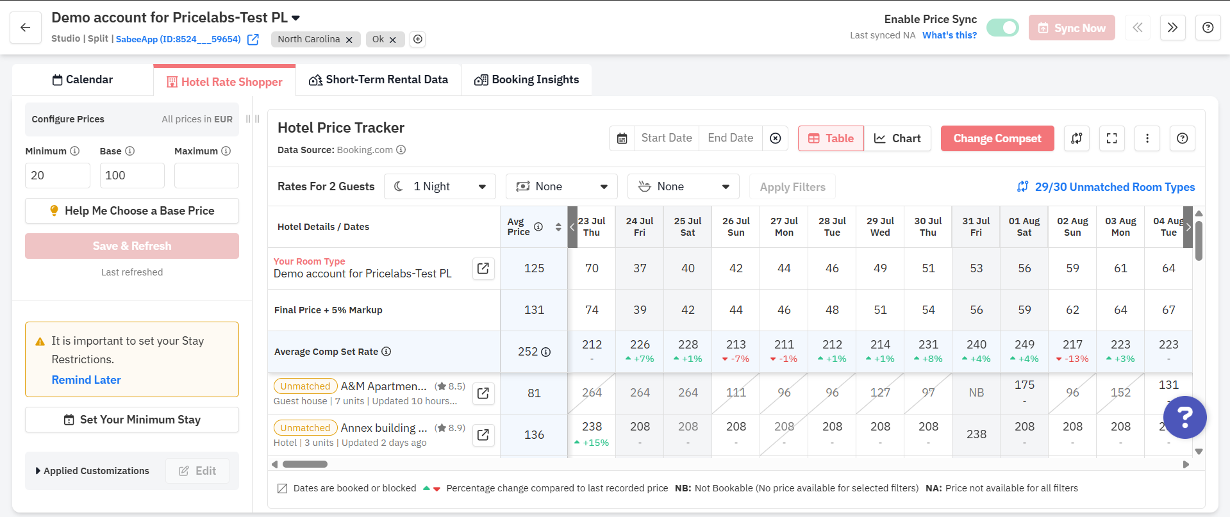This screenshot has height=517, width=1230.
Task: Switch to Chart view
Action: [897, 138]
